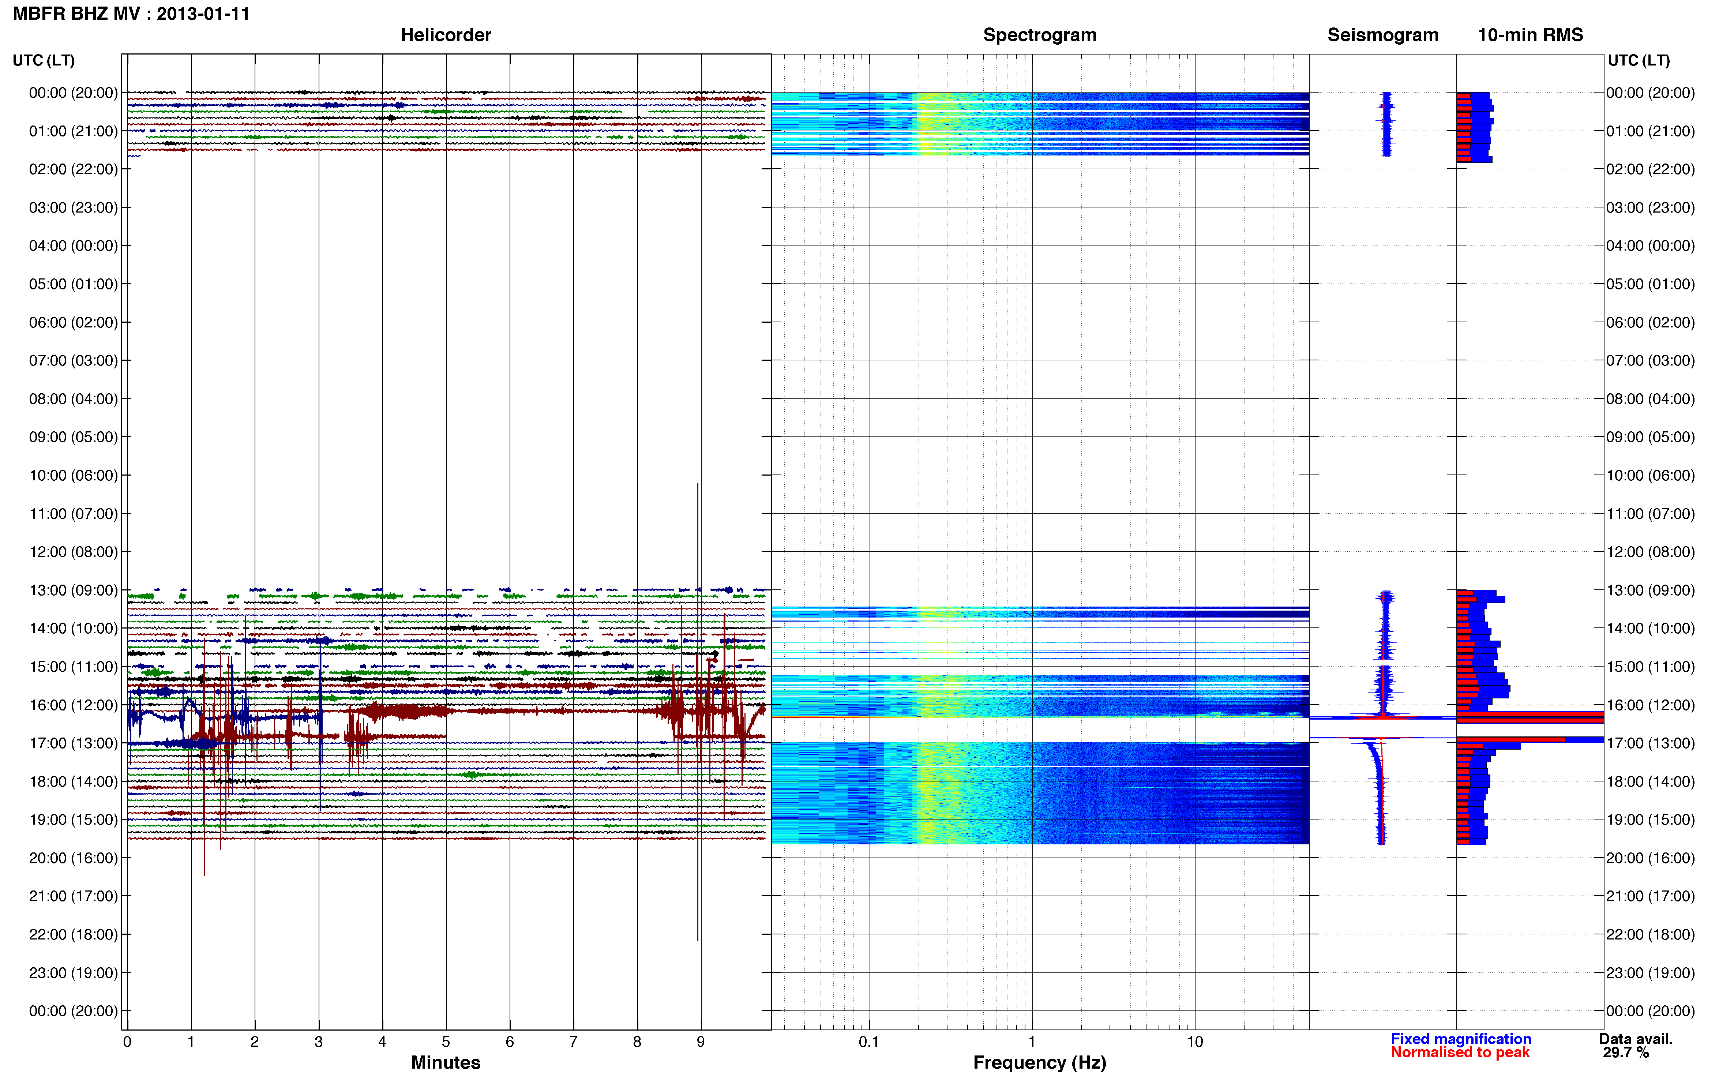Click the 'Normalised to peak' legend text
Image resolution: width=1734 pixels, height=1084 pixels.
click(x=1460, y=1053)
